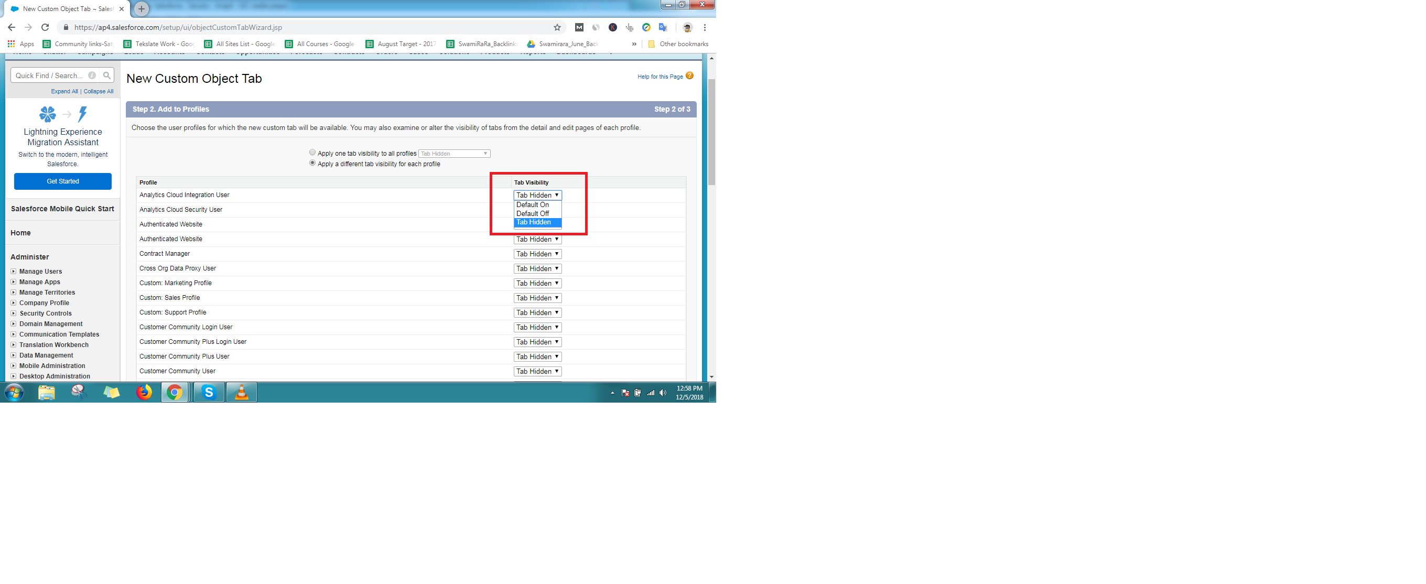
Task: Open the Google Translate extension icon
Action: (x=663, y=27)
